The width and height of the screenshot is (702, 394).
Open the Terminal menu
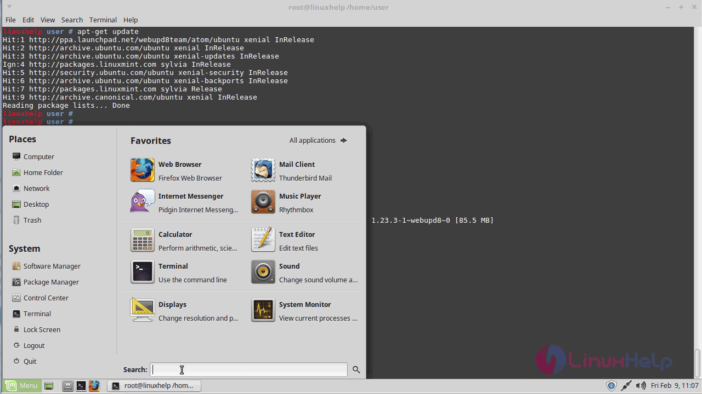tap(103, 20)
